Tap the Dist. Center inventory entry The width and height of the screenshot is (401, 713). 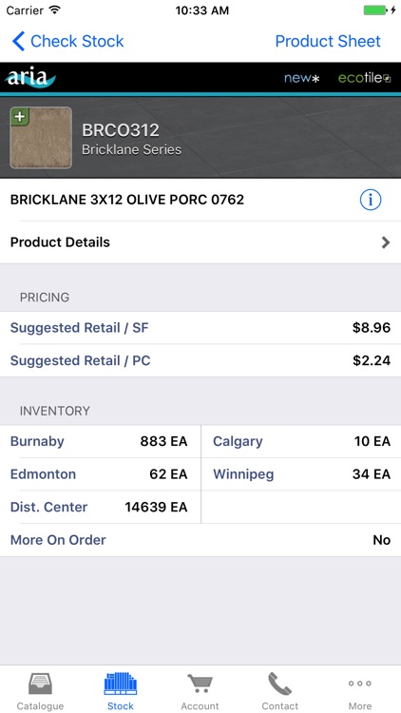[100, 507]
